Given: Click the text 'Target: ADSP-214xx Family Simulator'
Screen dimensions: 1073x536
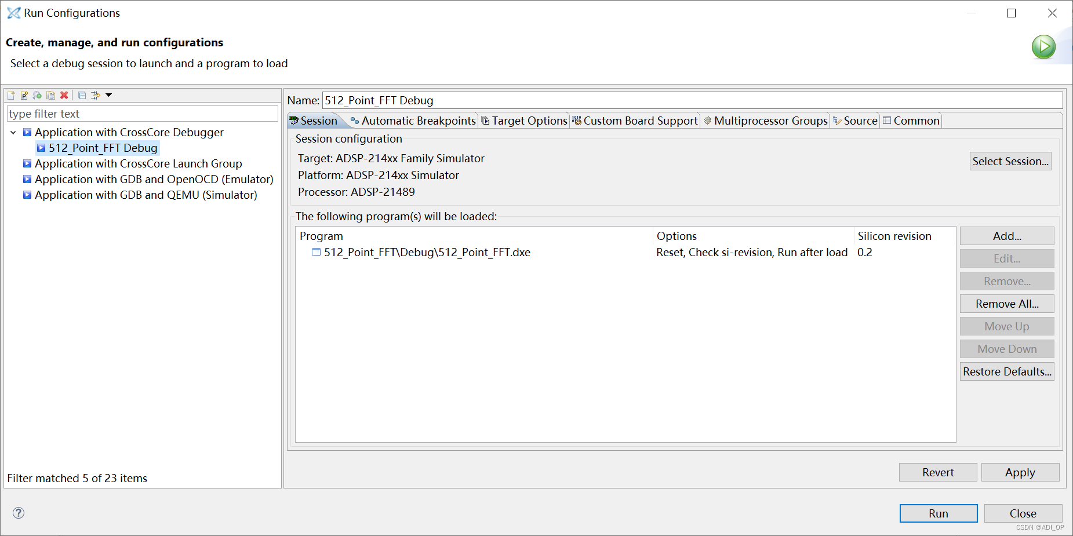Looking at the screenshot, I should (391, 158).
